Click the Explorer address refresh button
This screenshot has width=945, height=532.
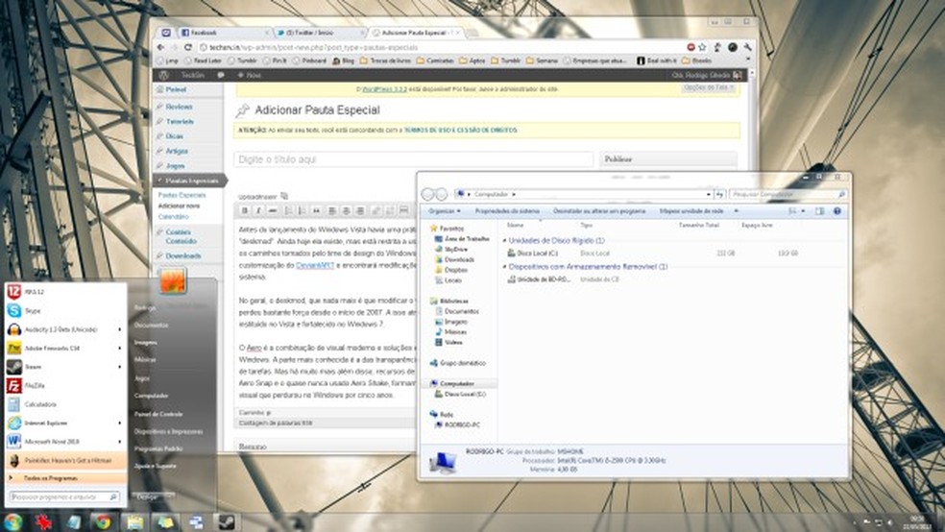click(719, 194)
